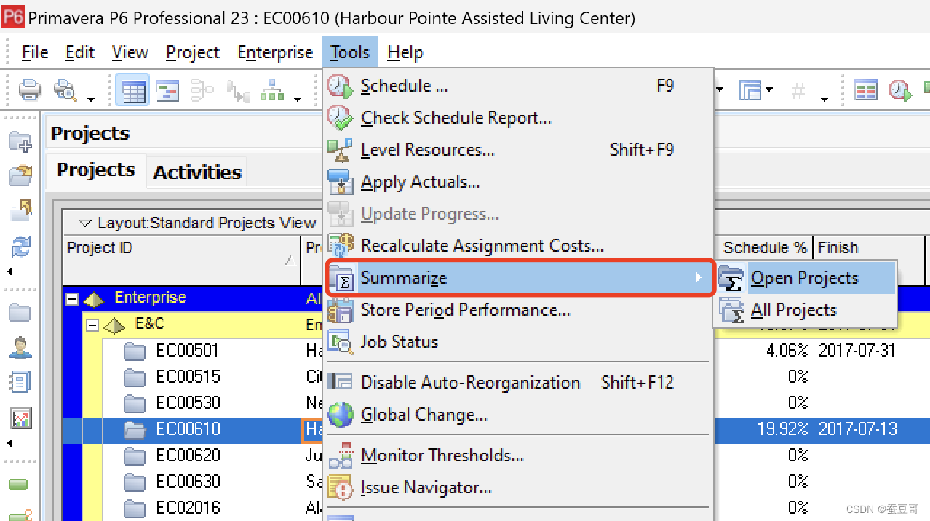Click the Projects folder sidebar icon
The image size is (930, 521).
(x=20, y=313)
